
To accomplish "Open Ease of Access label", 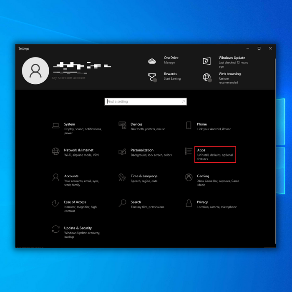I will pyautogui.click(x=75, y=202).
